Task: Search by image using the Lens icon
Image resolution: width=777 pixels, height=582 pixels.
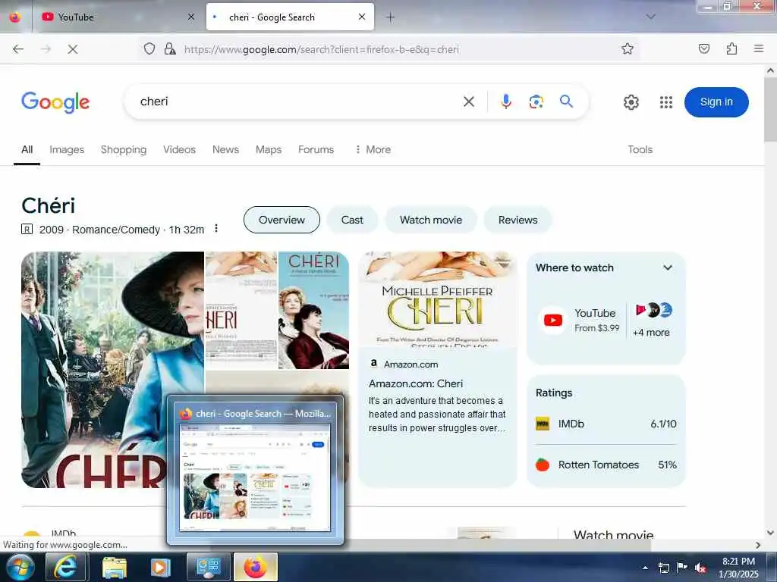Action: point(536,102)
